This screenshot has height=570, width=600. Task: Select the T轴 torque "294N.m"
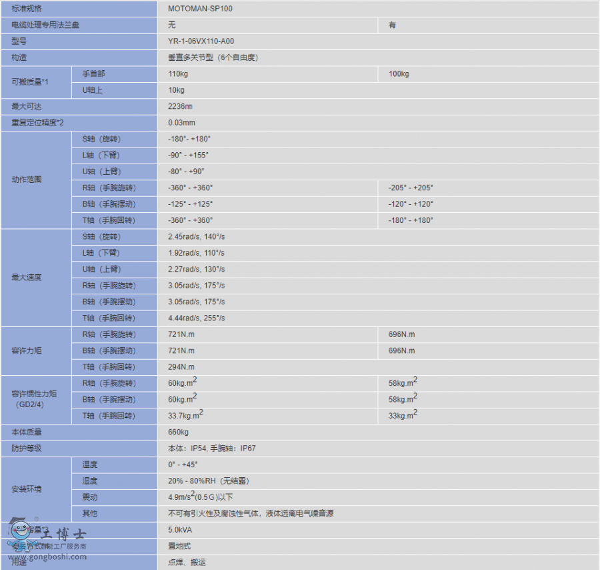click(x=181, y=367)
